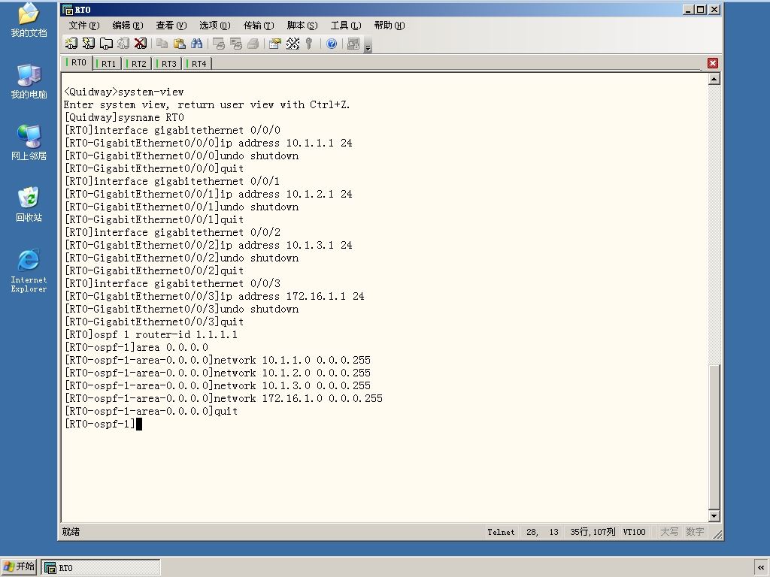The height and width of the screenshot is (577, 770).
Task: Click the Disconnect red X icon
Action: coord(141,44)
